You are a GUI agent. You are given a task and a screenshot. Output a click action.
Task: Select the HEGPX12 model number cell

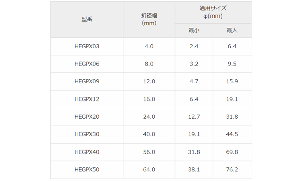click(x=87, y=99)
